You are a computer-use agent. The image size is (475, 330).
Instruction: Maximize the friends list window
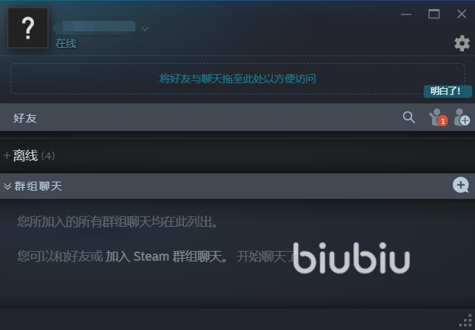[434, 14]
